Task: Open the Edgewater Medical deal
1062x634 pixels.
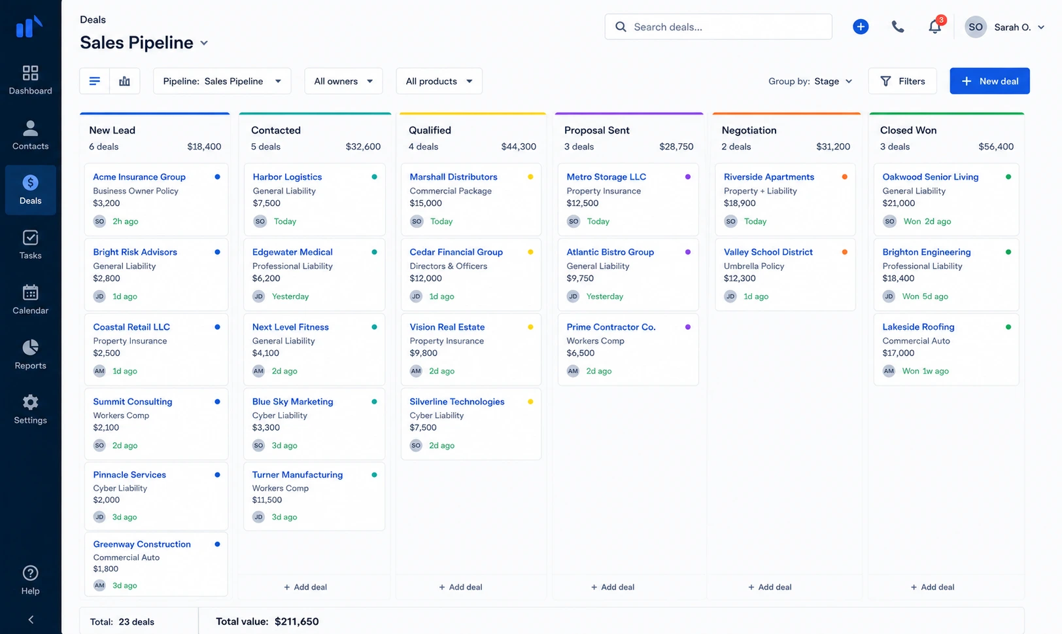Action: click(x=314, y=275)
